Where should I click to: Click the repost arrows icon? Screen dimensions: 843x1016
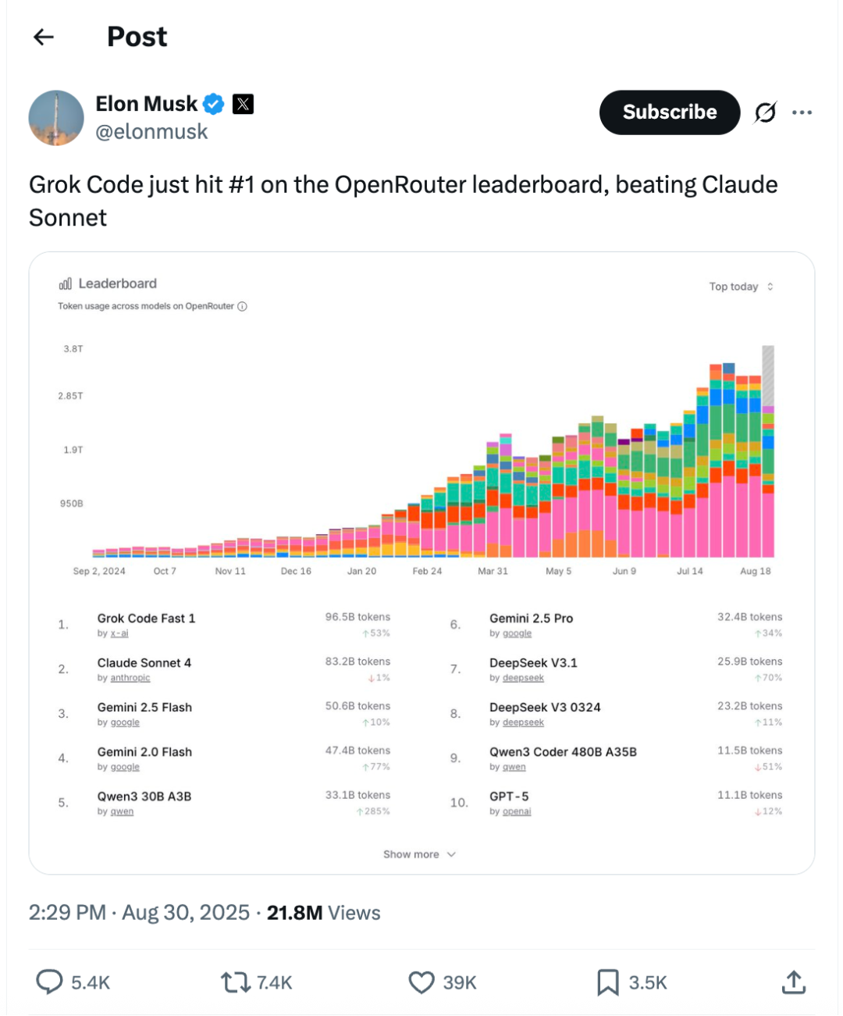(235, 982)
